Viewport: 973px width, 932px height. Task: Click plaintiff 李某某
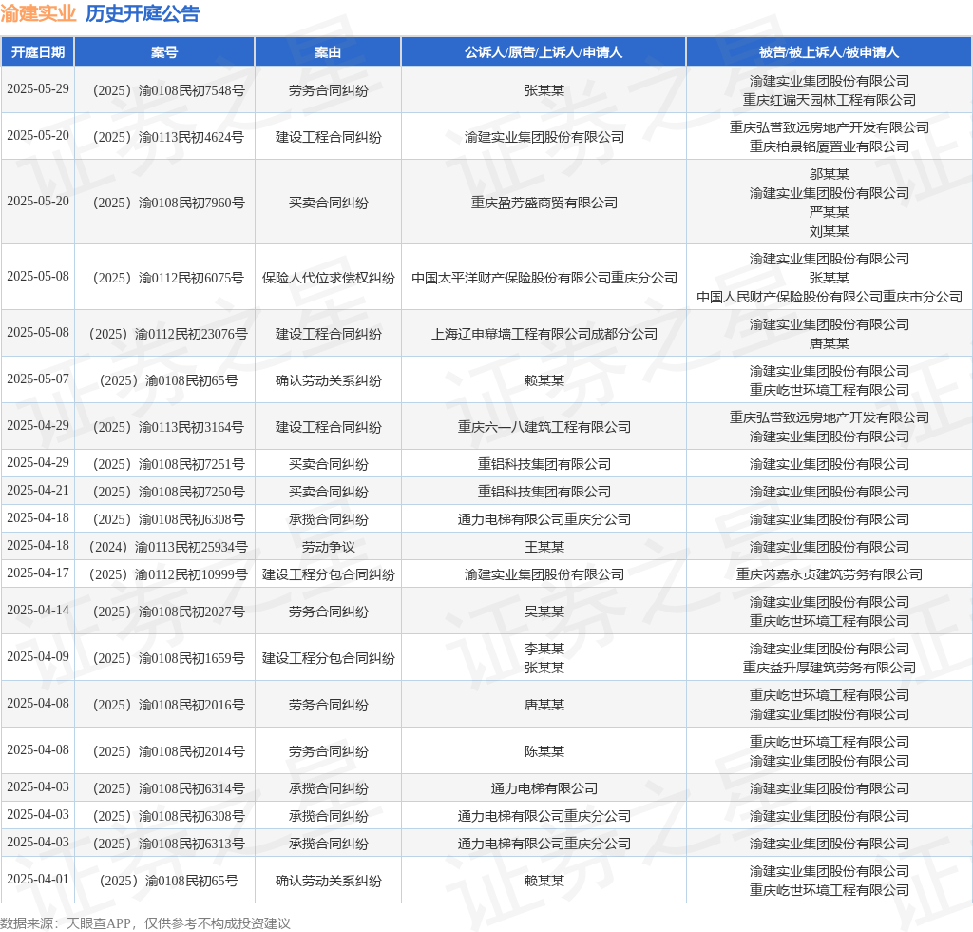(544, 649)
